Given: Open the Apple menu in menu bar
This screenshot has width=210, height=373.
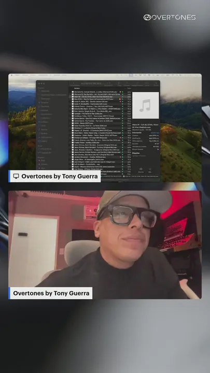Looking at the screenshot, I should pyautogui.click(x=11, y=75).
